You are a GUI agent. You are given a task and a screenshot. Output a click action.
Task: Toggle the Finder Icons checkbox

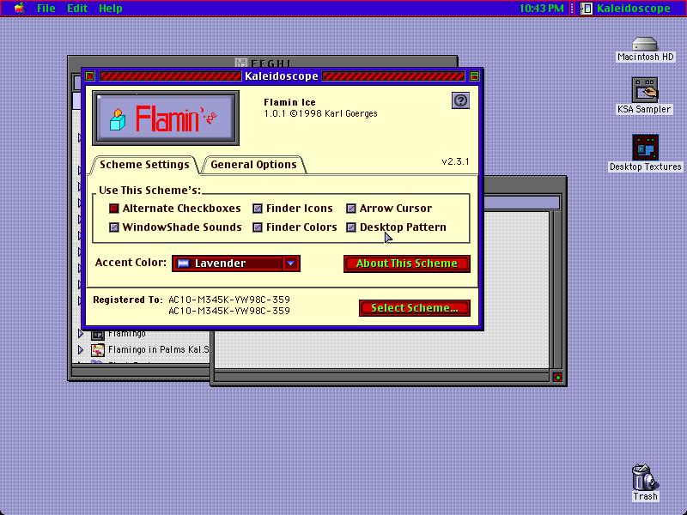point(258,209)
